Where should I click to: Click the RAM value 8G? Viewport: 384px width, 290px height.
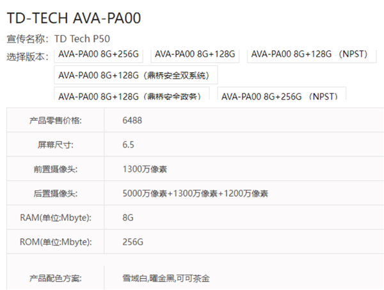click(128, 218)
